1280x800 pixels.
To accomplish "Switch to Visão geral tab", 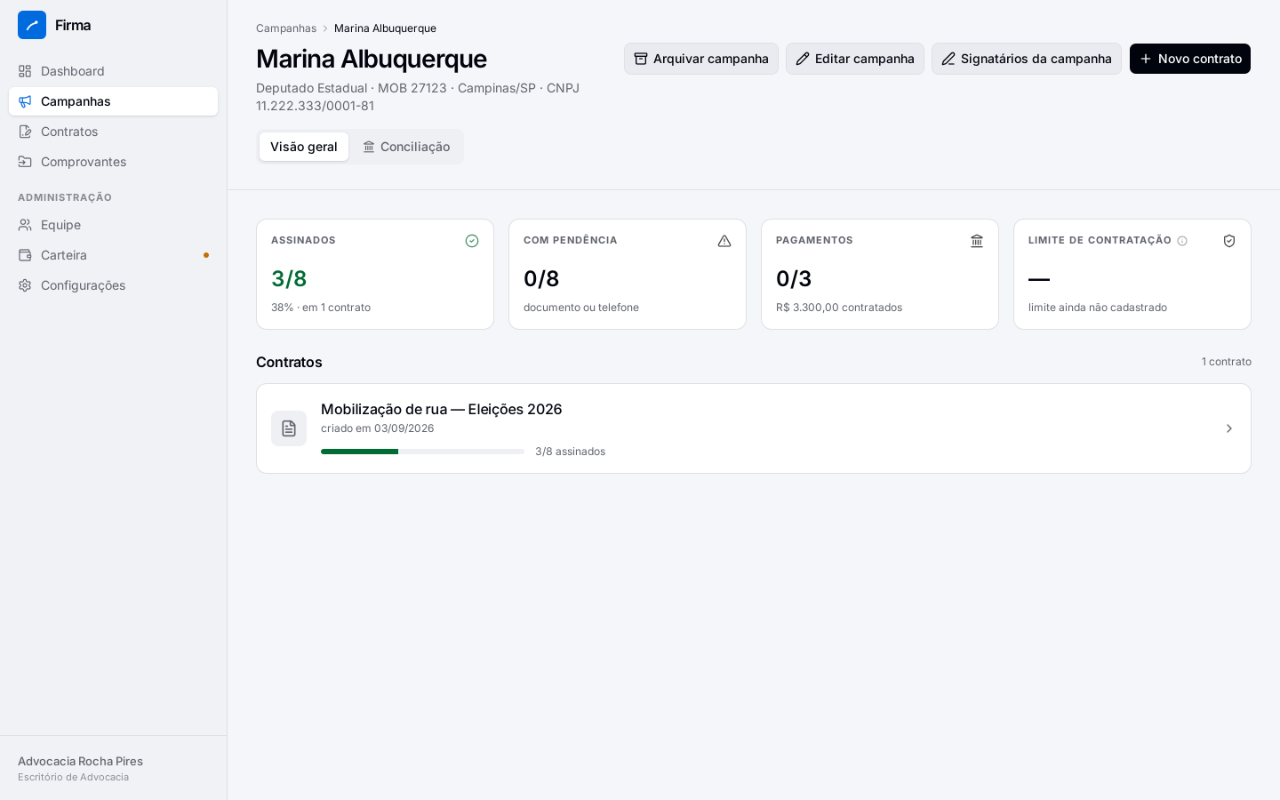I will pos(304,147).
